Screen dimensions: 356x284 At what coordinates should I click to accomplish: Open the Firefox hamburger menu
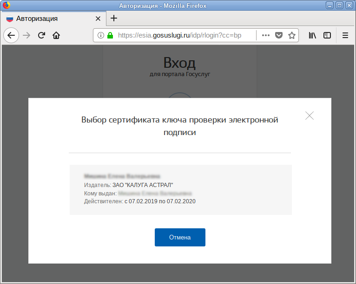point(345,35)
